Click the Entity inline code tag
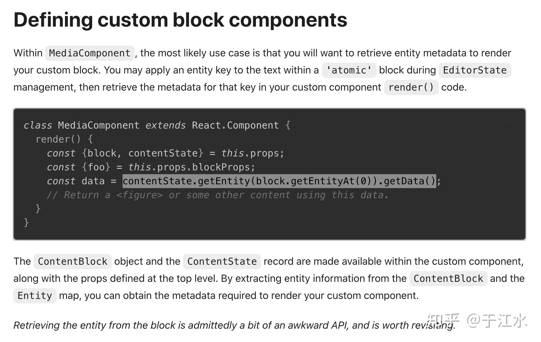Screen dimensions: 541x342 click(x=35, y=295)
